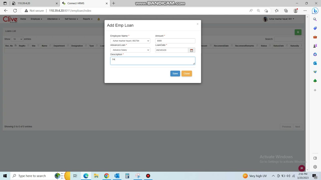Expand the Reports menu

pos(88,19)
